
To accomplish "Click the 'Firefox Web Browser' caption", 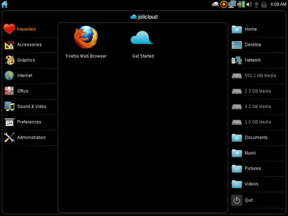I will (86, 56).
